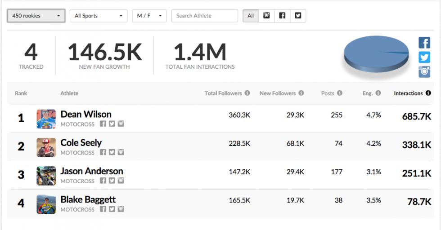Expand the All Sports dropdown
Screen dimensions: 441x230
point(98,16)
